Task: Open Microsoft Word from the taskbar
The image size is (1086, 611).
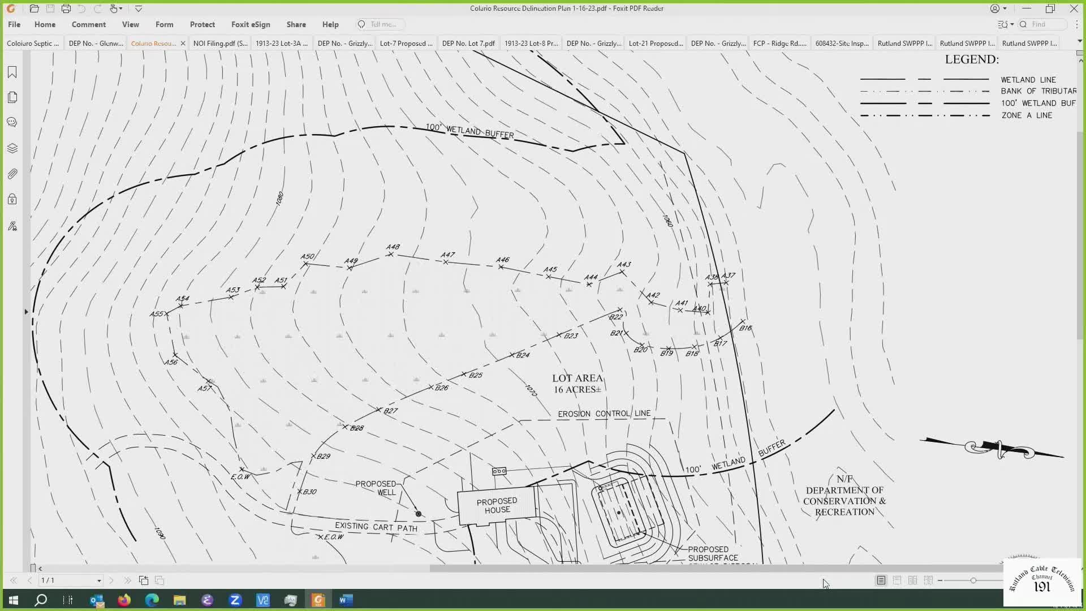Action: pos(346,600)
